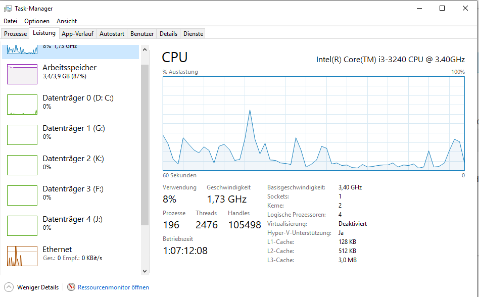Switch to the Dienste tab
The width and height of the screenshot is (479, 297).
pyautogui.click(x=193, y=33)
